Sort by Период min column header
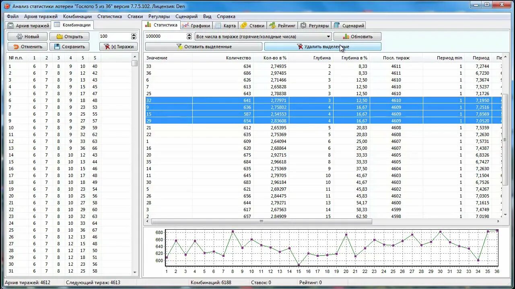This screenshot has height=289, width=515. coord(443,58)
